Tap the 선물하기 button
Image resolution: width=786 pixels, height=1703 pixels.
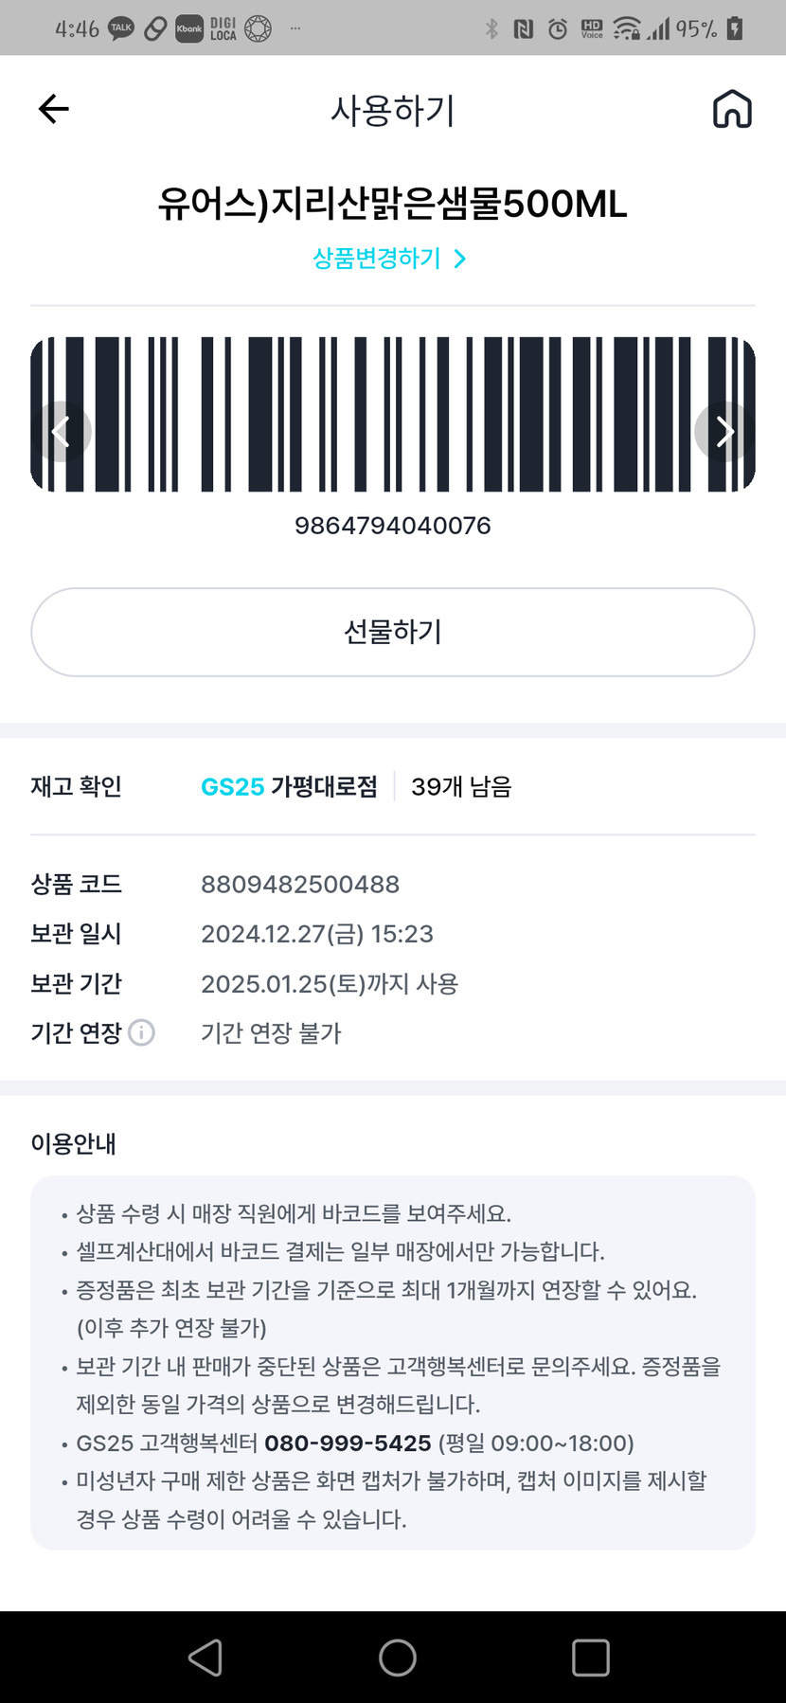tap(393, 632)
